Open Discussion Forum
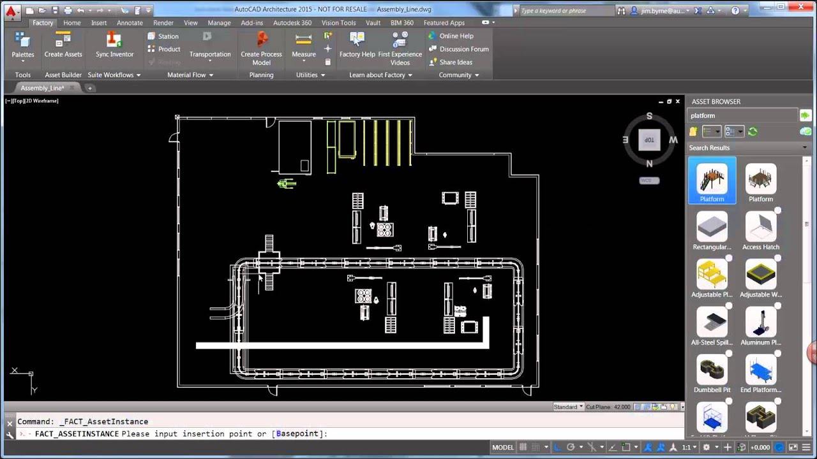Viewport: 817px width, 459px height. tap(458, 49)
